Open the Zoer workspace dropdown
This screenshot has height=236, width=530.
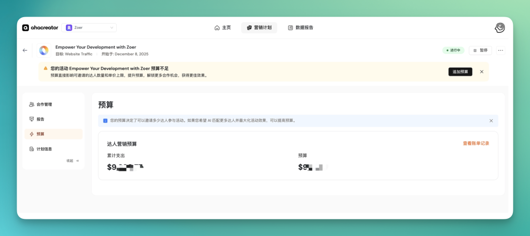(x=89, y=28)
